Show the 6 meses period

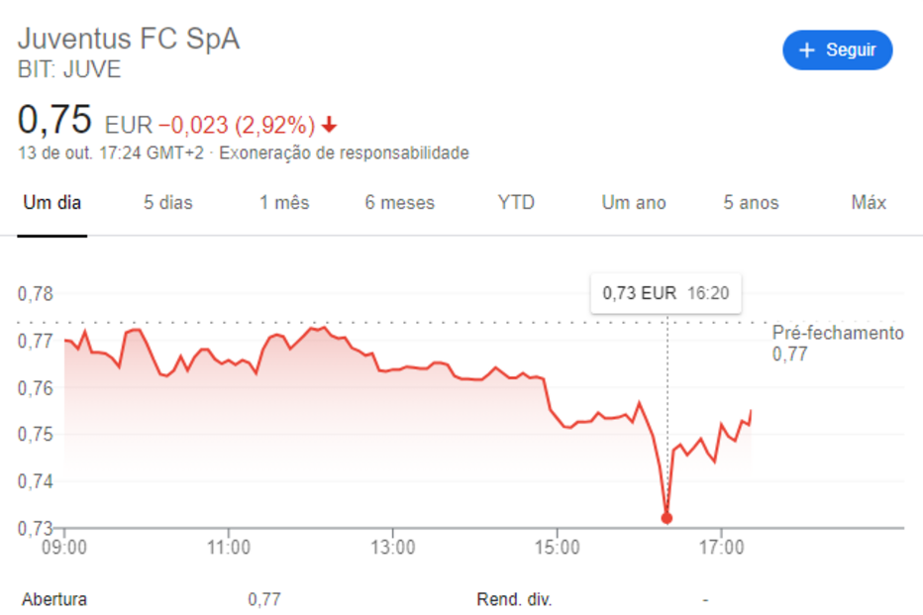[x=399, y=203]
